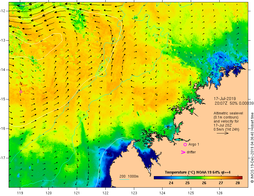Image resolution: width=254 pixels, height=196 pixels.
Task: Click the '0.5m/s (1kt 24h)' label
Action: [x=226, y=129]
